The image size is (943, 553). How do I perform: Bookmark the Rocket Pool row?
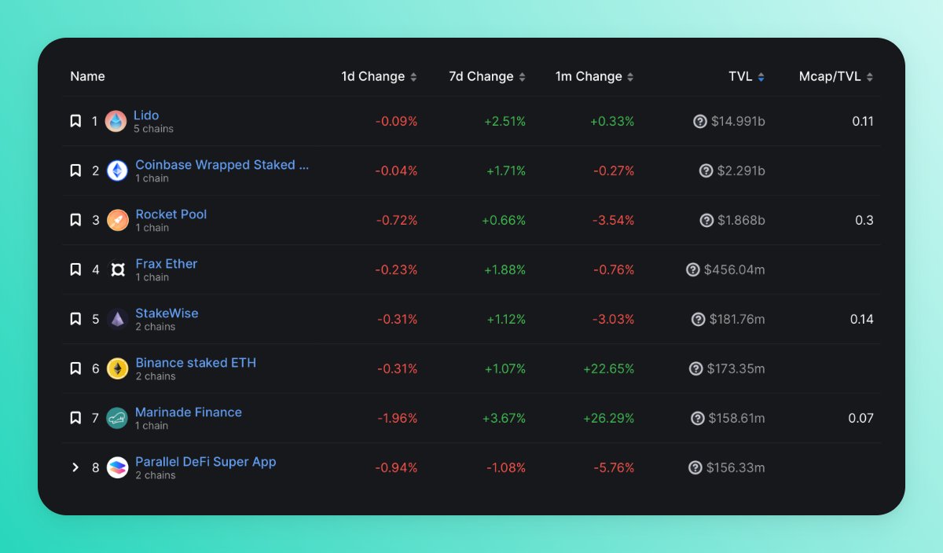point(75,220)
